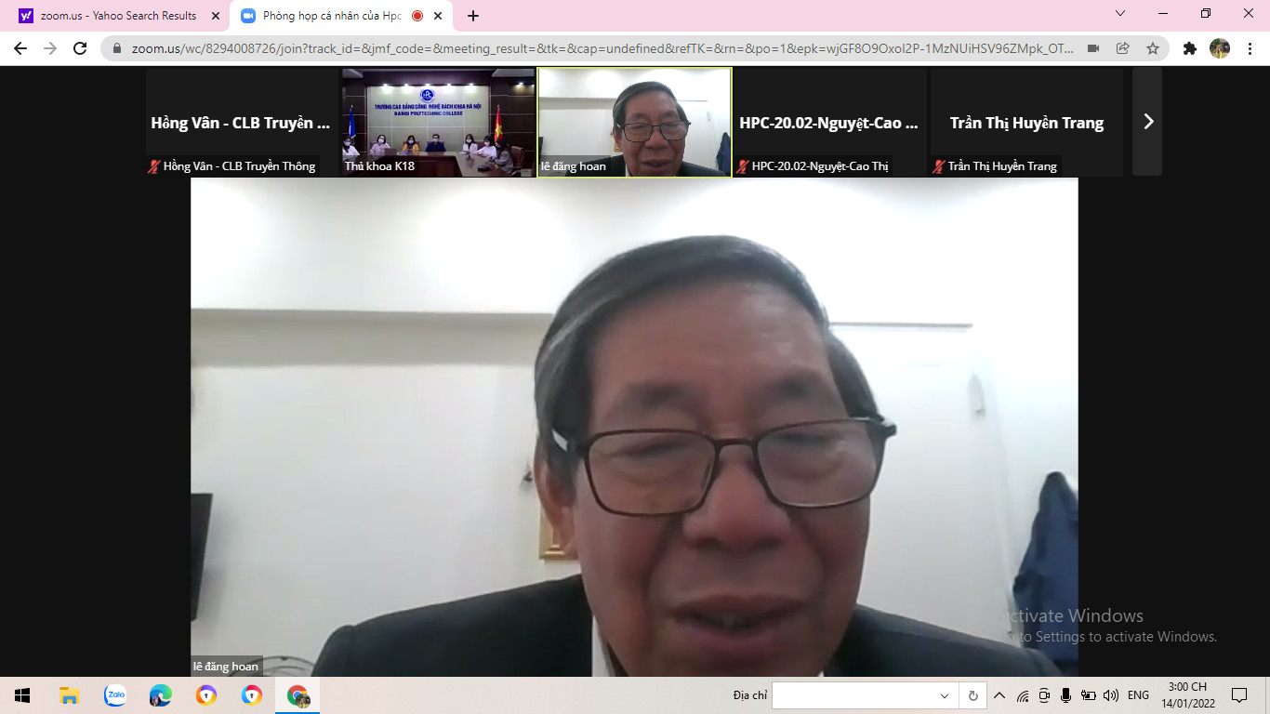Click the camera permission icon in address bar

pyautogui.click(x=1093, y=48)
